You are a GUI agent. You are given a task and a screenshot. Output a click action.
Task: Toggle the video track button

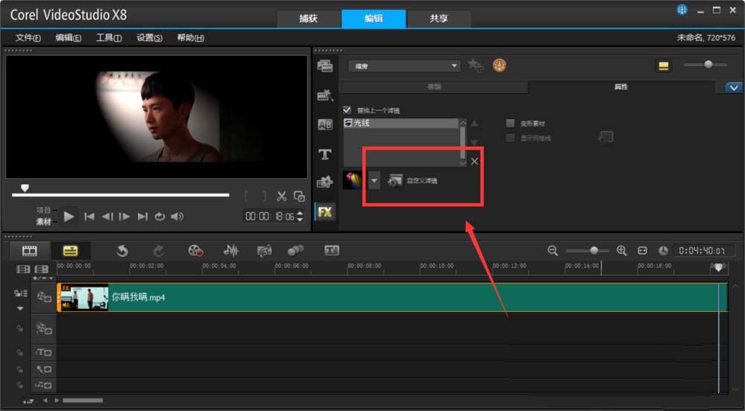coord(44,297)
